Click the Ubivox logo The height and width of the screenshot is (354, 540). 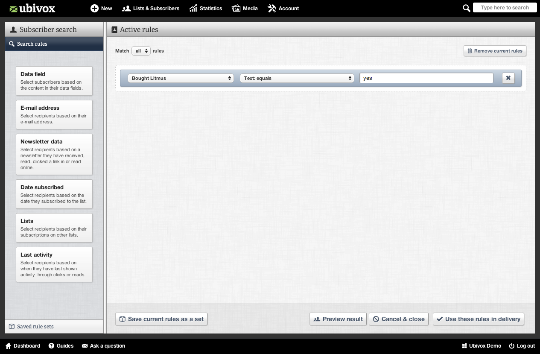(32, 8)
